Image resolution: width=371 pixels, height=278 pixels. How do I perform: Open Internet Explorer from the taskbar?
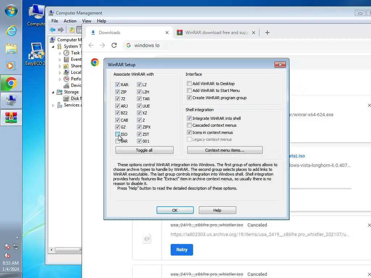coord(11,30)
